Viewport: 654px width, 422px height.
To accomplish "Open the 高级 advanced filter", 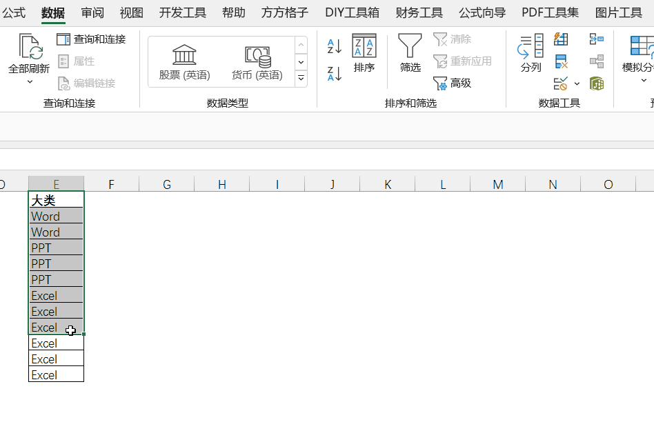I will pyautogui.click(x=453, y=83).
